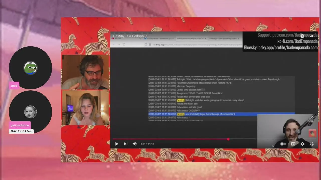This screenshot has height=180, width=321.
Task: Click the Bluesky profile address text
Action: [x=281, y=47]
